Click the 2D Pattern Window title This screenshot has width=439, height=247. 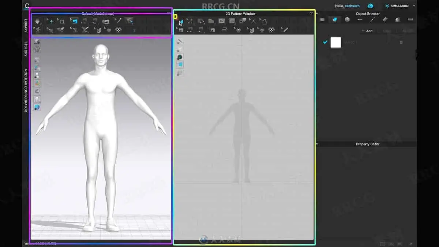point(241,14)
